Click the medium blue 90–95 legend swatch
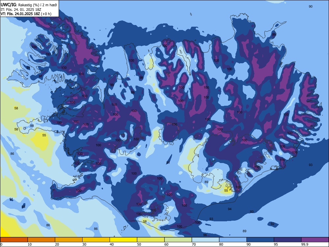329x247 pixels. pyautogui.click(x=260, y=240)
